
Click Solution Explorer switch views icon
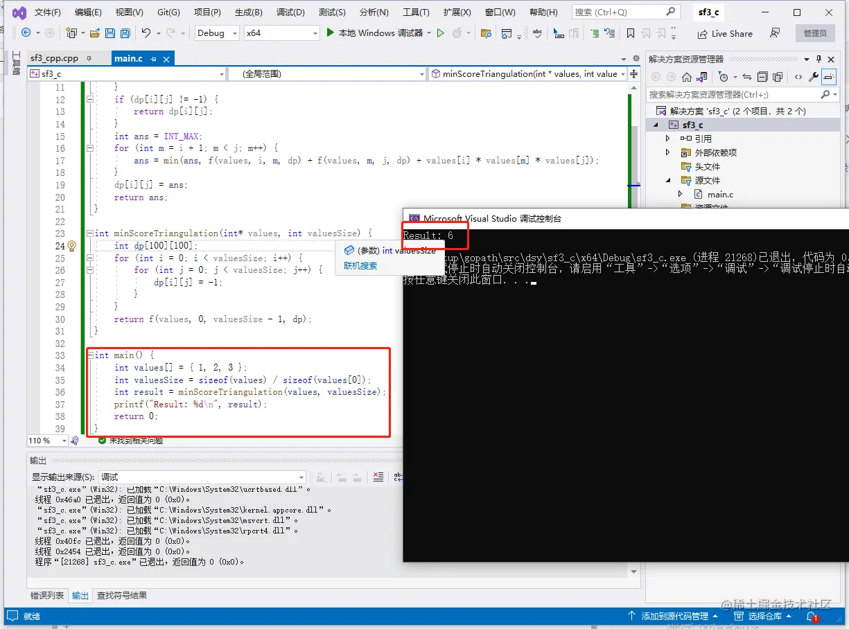point(702,77)
